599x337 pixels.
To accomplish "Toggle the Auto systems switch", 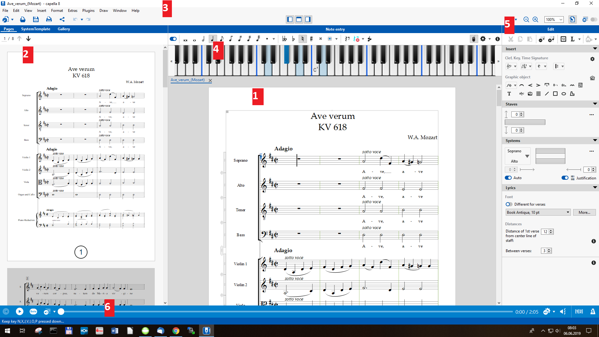I will [508, 178].
